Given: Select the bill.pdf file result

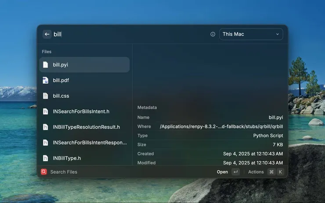Looking at the screenshot, I should click(84, 80).
